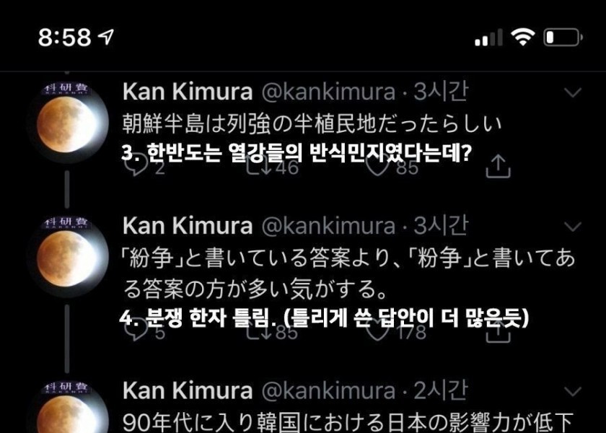Share the first Kan Kimura tweet
This screenshot has width=606, height=433.
coord(499,167)
